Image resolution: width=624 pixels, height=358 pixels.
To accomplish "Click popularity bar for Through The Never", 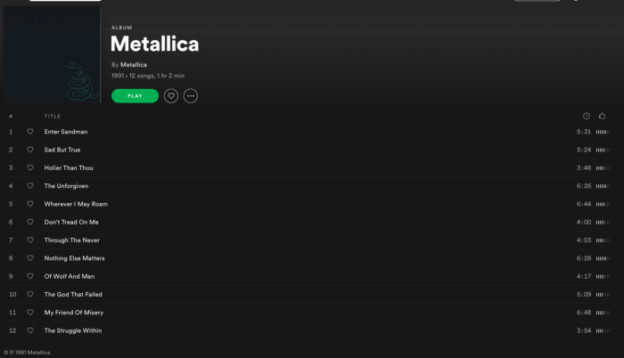I will [x=603, y=240].
